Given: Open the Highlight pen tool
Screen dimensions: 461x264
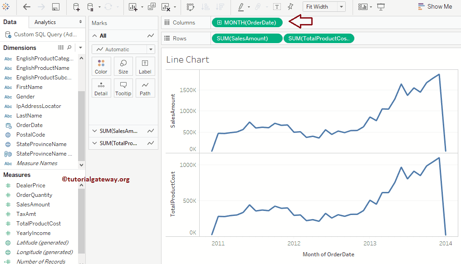Looking at the screenshot, I should point(240,7).
